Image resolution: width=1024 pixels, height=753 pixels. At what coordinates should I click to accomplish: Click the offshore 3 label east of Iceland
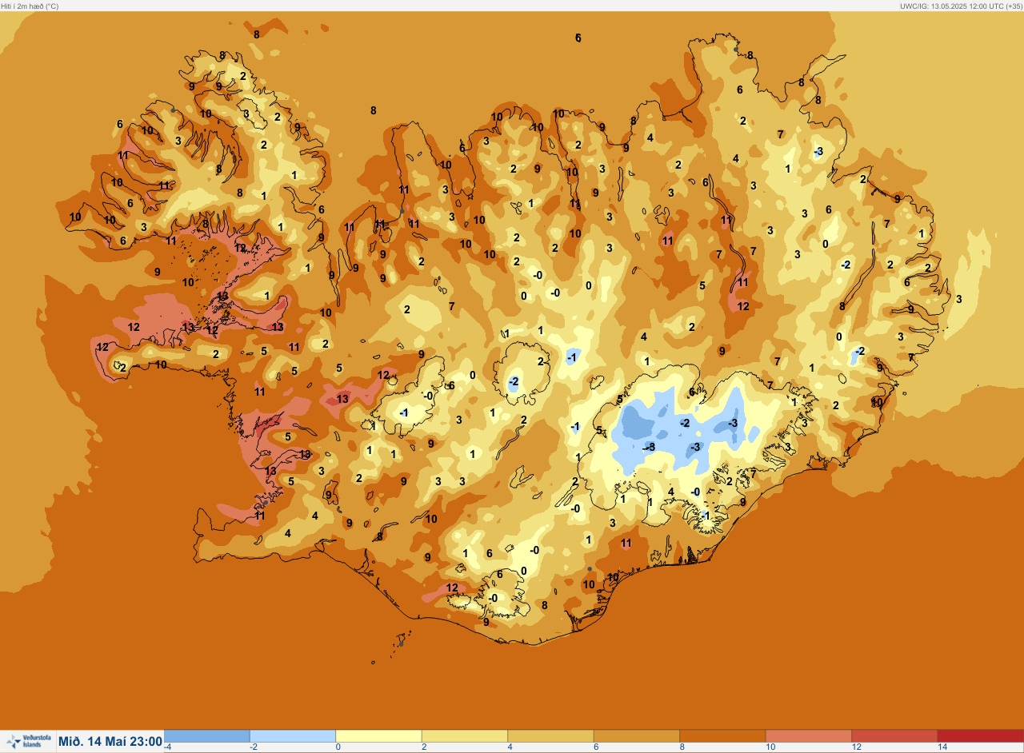tap(958, 299)
